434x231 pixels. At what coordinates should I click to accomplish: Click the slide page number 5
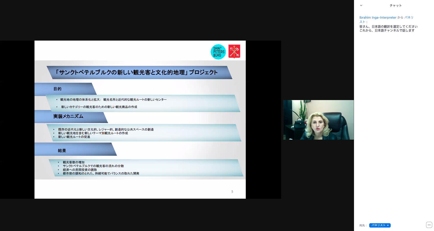(x=232, y=192)
